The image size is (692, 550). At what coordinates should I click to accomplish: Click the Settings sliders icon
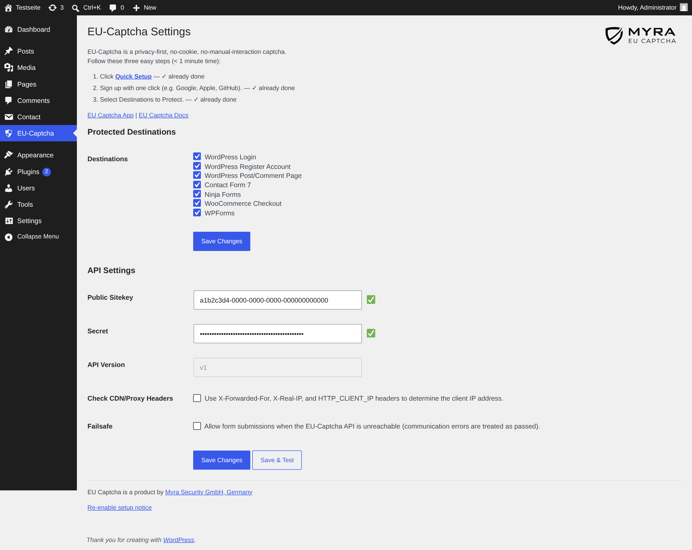point(9,221)
